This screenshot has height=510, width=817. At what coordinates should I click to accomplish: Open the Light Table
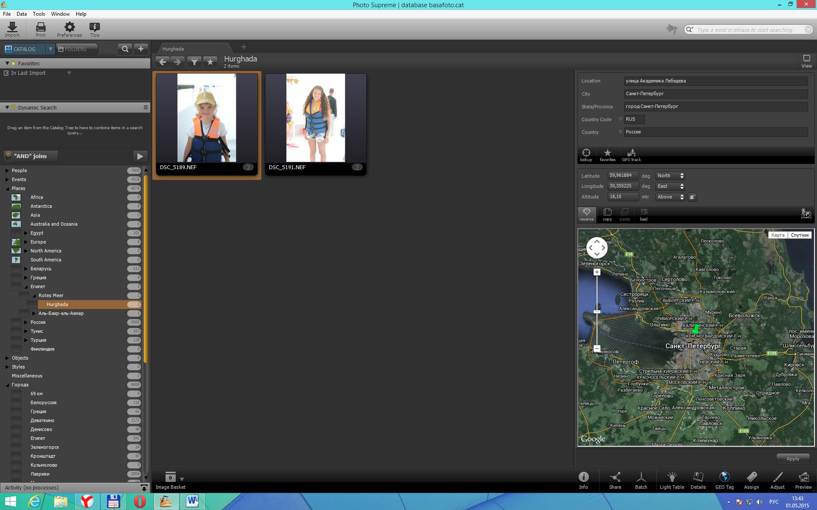pyautogui.click(x=672, y=481)
